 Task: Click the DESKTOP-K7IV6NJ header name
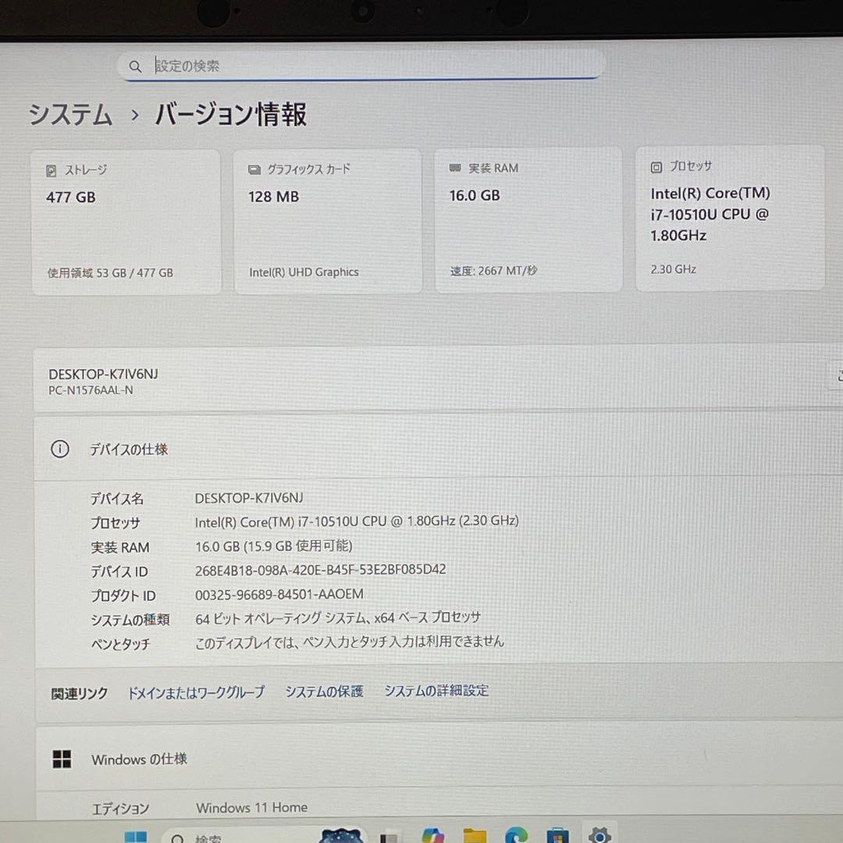click(x=103, y=374)
